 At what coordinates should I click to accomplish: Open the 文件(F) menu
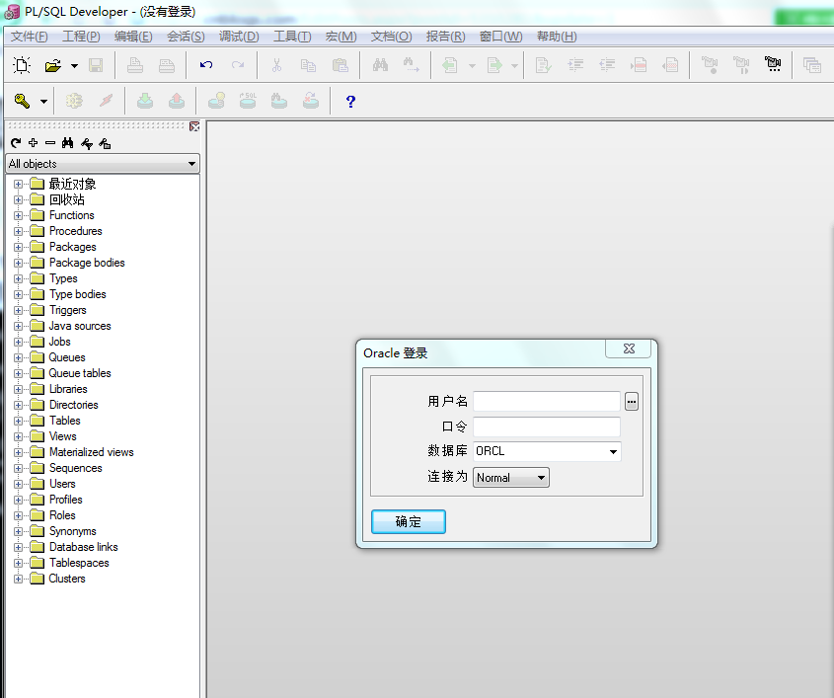[x=30, y=37]
